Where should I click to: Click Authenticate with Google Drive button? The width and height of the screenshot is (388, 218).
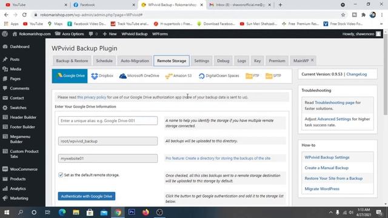click(x=87, y=196)
